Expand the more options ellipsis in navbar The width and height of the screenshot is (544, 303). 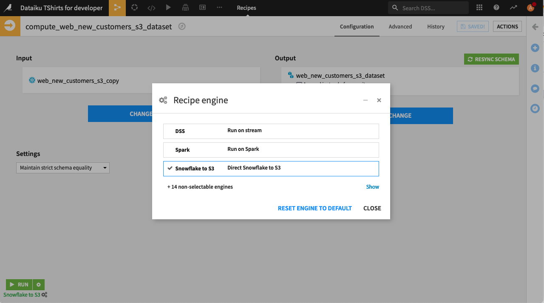[220, 8]
